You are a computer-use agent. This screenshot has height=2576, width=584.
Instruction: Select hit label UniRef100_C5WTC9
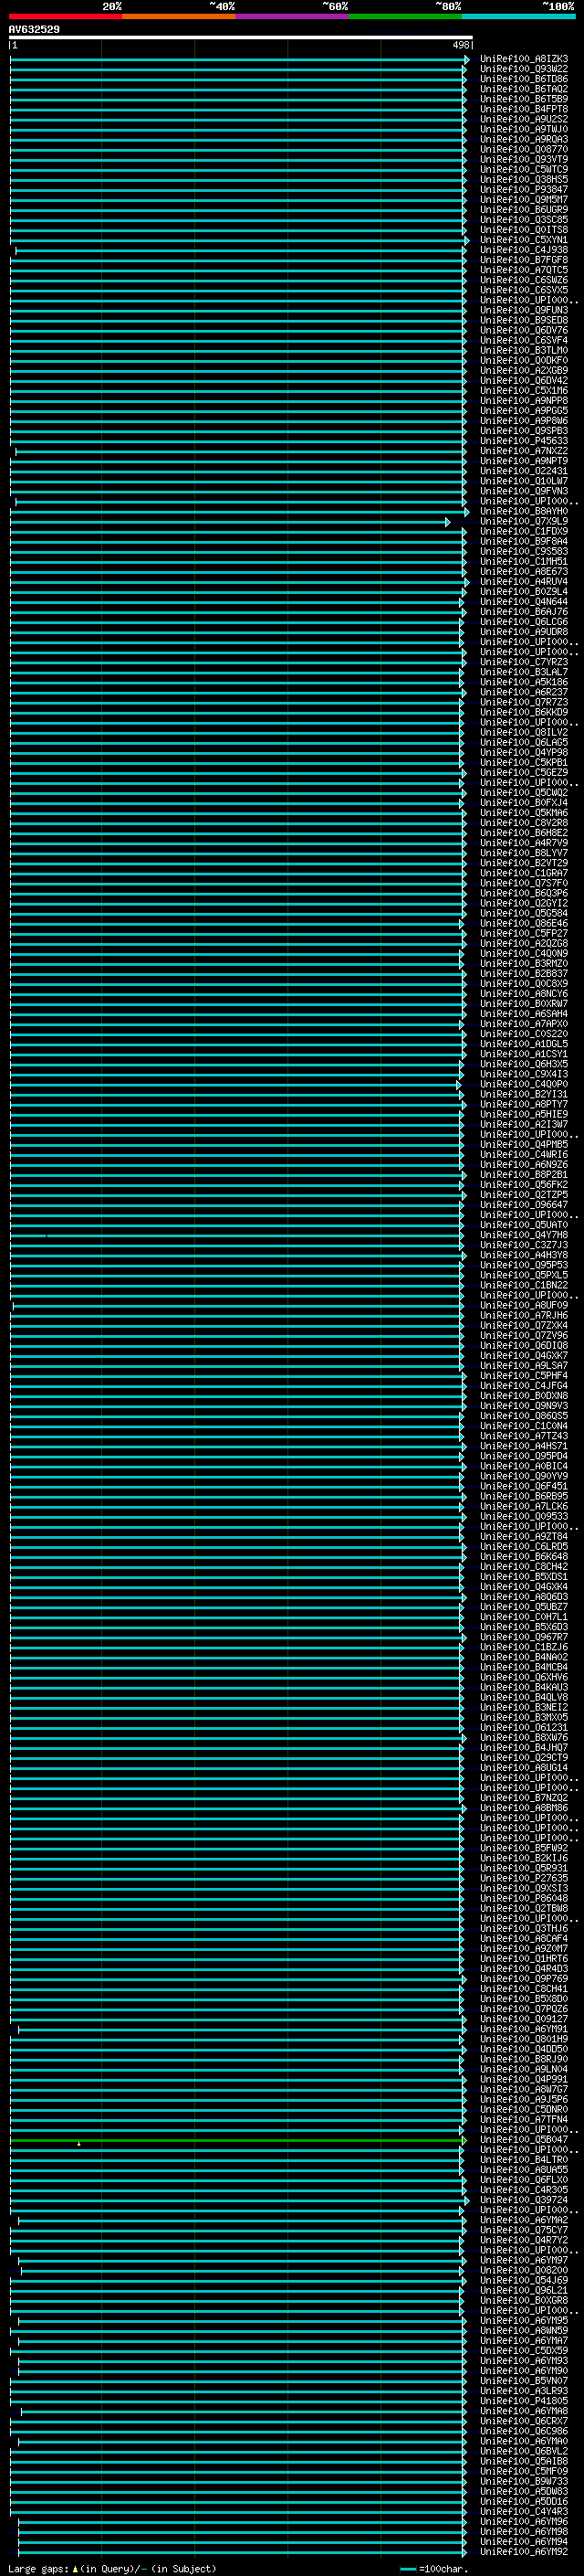523,169
